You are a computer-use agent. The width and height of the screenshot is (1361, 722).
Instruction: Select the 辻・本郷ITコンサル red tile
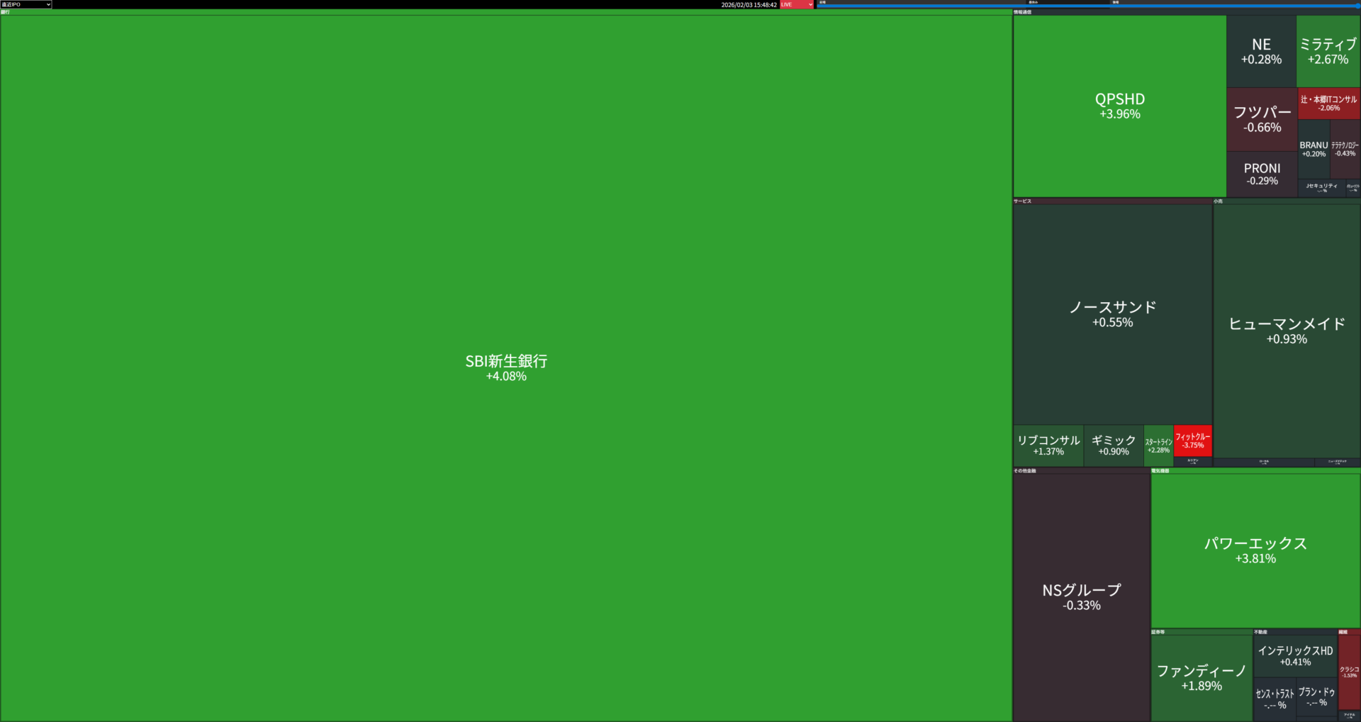pos(1328,103)
